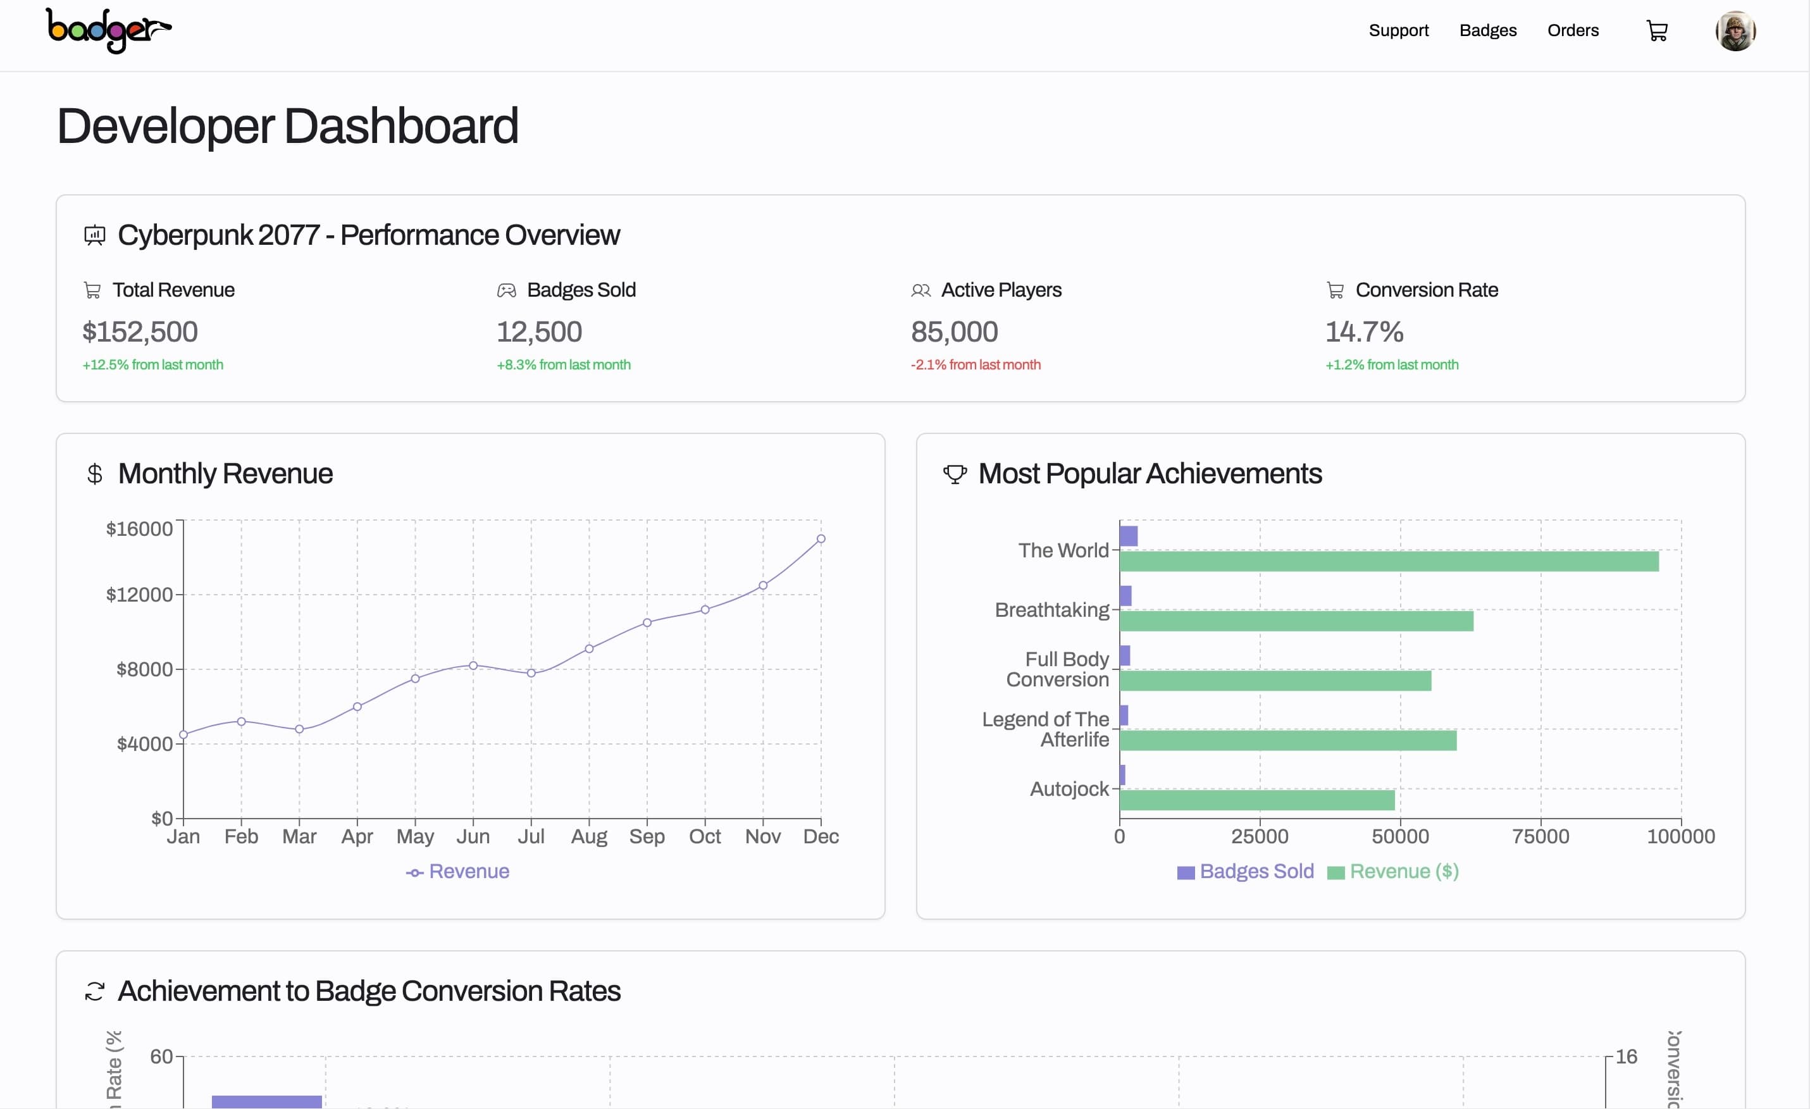Click the +1.2% from last month text
Viewport: 1810px width, 1109px height.
(x=1392, y=365)
